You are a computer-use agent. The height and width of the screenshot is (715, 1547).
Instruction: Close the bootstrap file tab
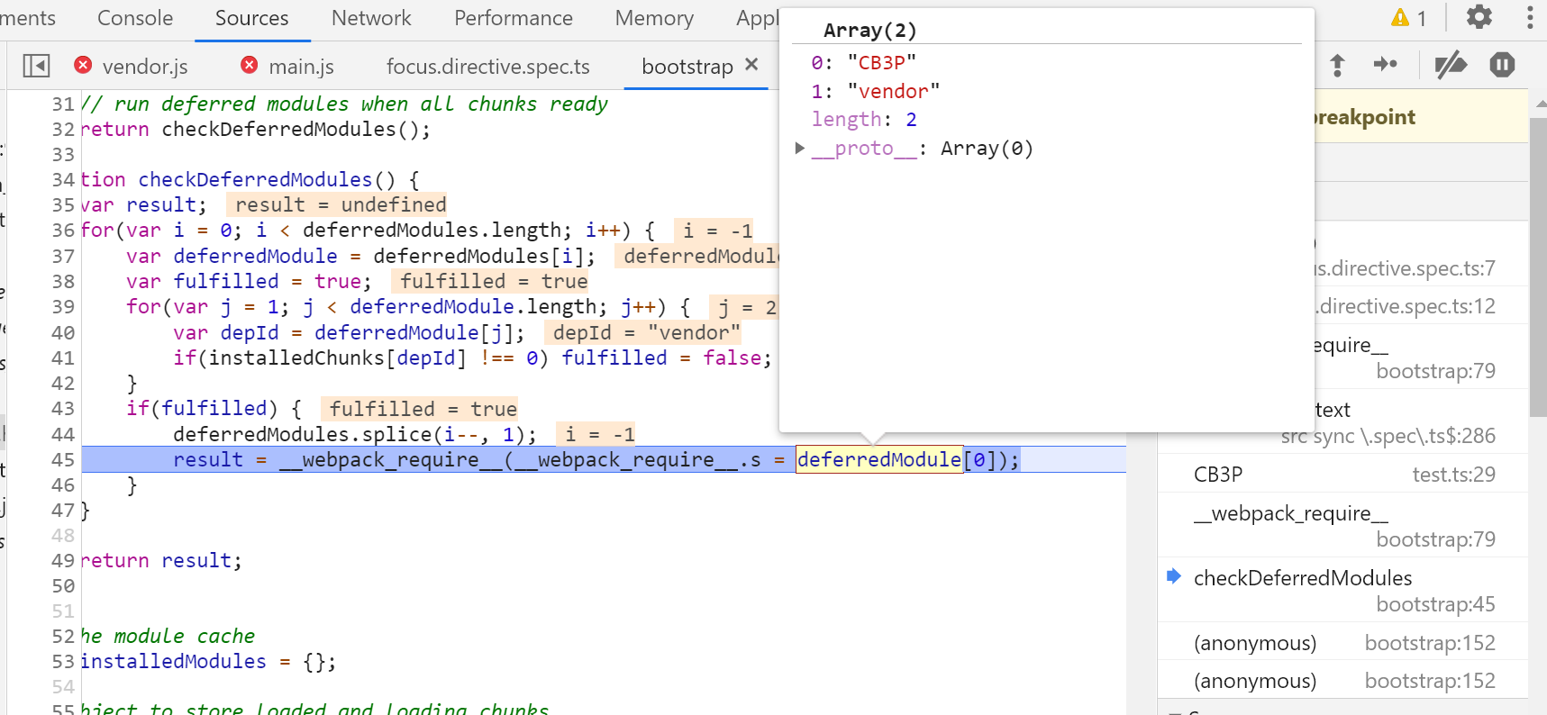pos(752,65)
